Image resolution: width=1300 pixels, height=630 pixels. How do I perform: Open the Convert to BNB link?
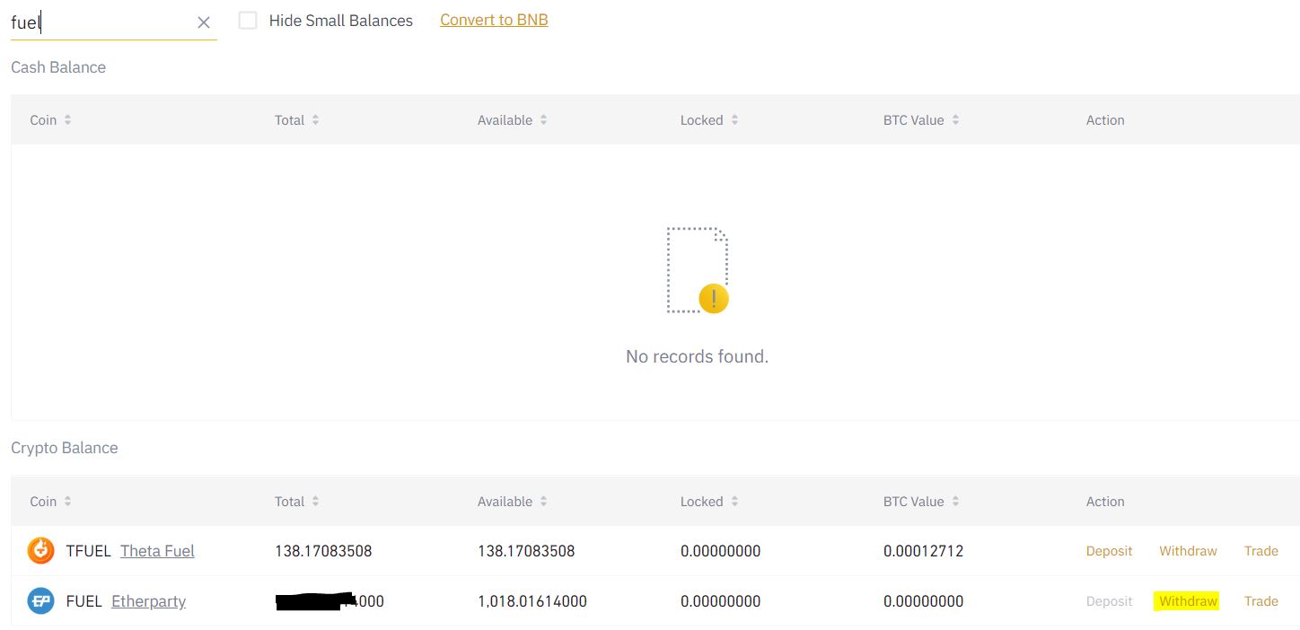[x=494, y=20]
